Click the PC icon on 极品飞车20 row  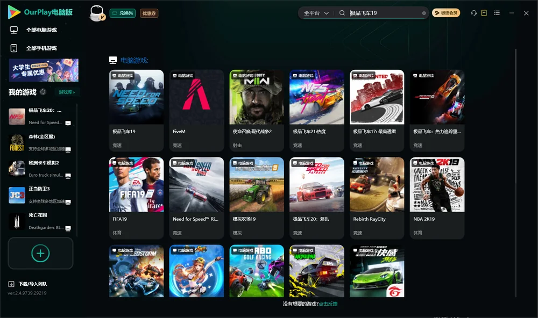click(x=68, y=124)
